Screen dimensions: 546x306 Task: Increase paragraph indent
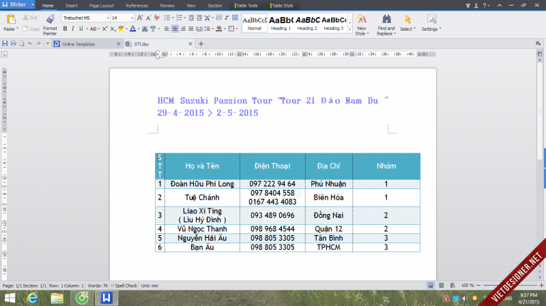[x=199, y=18]
